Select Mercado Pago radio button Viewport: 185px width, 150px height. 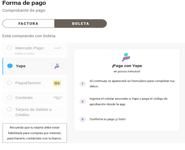tap(10, 48)
